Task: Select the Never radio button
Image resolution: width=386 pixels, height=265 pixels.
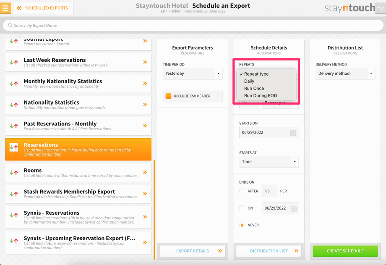Action: (x=242, y=225)
